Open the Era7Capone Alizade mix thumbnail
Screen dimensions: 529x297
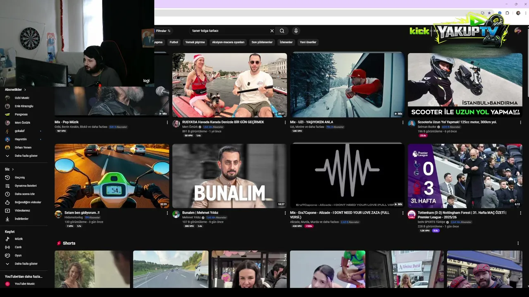(347, 176)
